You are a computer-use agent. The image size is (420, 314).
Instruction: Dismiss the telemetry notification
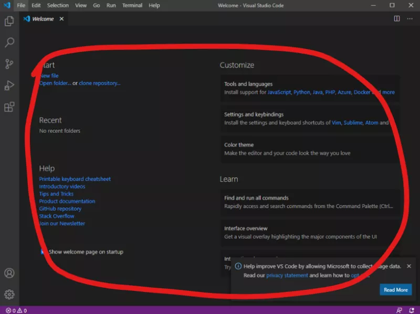pos(409,266)
